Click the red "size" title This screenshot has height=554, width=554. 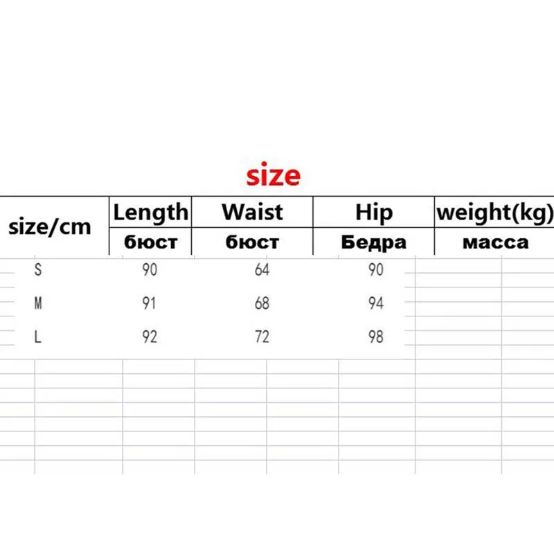[274, 176]
